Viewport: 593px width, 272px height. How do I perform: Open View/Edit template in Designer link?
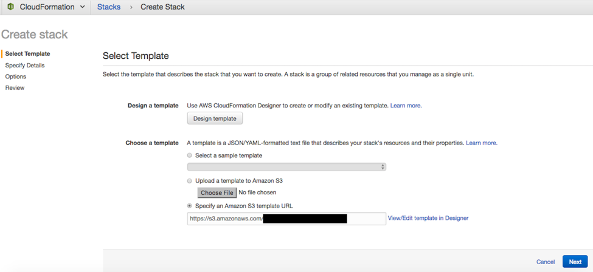[428, 218]
